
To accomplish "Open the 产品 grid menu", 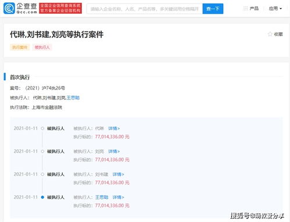I will tap(251, 9).
